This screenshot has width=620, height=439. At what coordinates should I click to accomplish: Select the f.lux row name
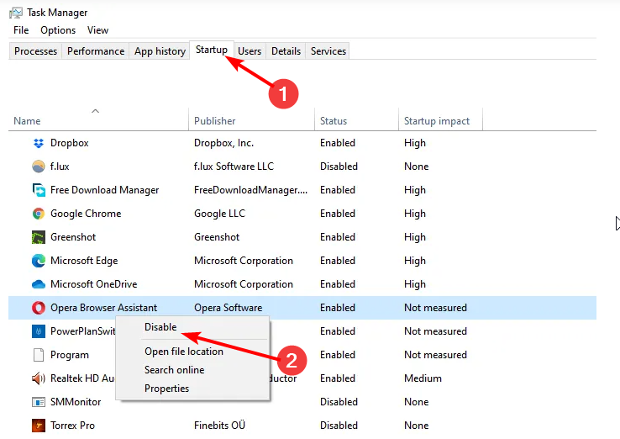coord(60,167)
